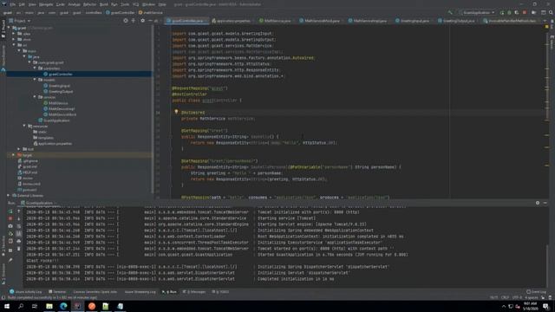Open the Event Log button
This screenshot has height=312, width=555.
[x=536, y=292]
